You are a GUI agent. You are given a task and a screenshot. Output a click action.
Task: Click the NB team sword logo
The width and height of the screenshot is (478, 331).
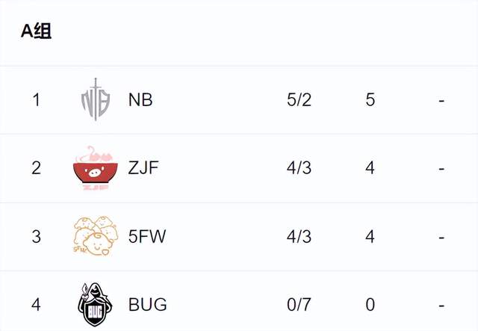[x=96, y=99]
